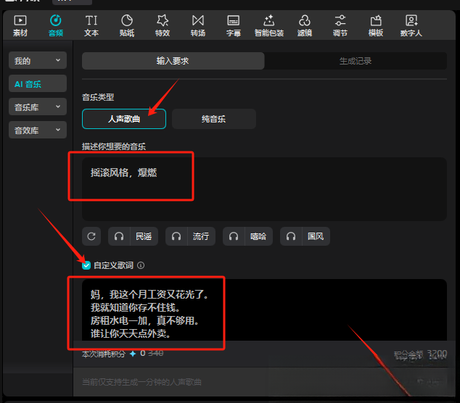Open the 智能包装 smart packaging panel
460x403 pixels.
[269, 26]
